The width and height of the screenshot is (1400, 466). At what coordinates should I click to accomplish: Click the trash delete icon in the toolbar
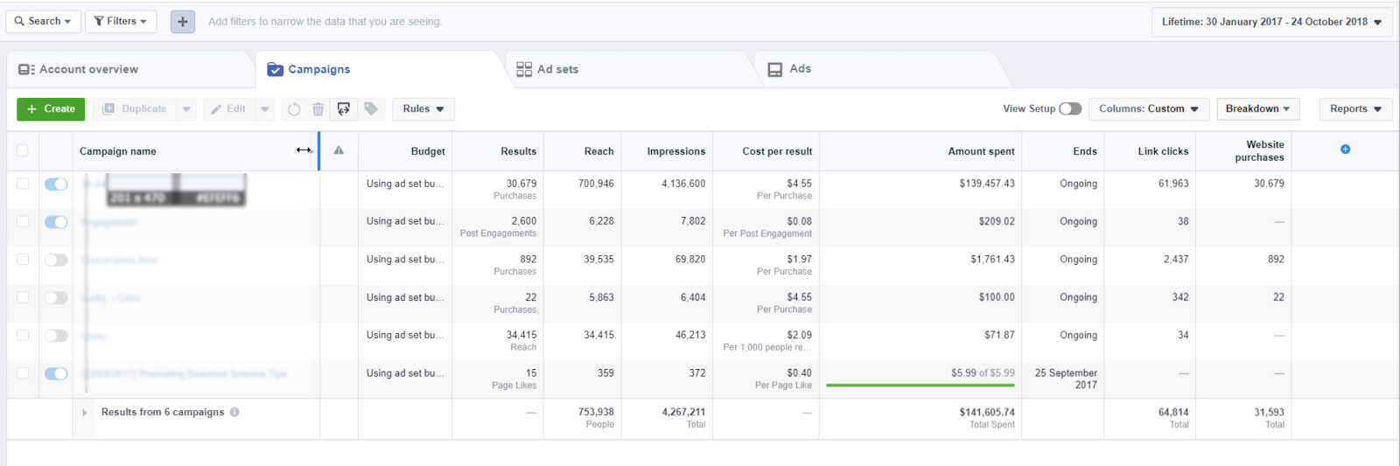(318, 109)
